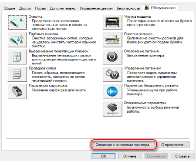Click Параметры бесшумного режима heading text
The height and width of the screenshot is (161, 196).
151,85
